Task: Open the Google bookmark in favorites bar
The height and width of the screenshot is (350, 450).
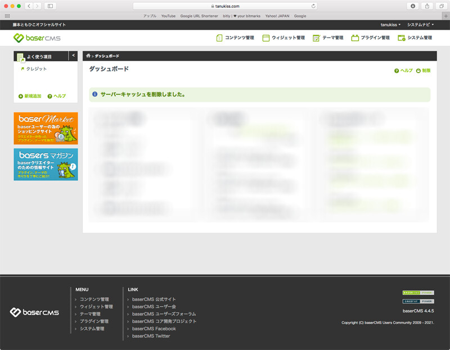Action: point(300,16)
